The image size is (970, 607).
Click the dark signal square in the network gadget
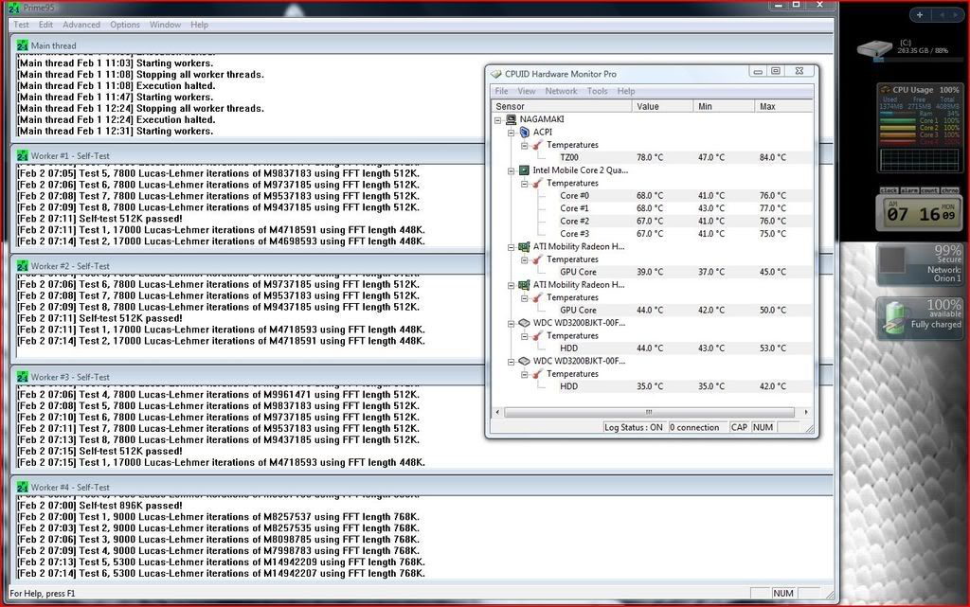(x=892, y=260)
